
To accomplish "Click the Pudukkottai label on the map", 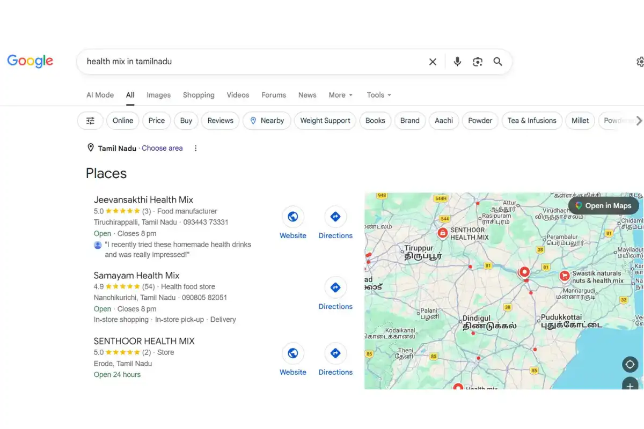I will tap(572, 321).
